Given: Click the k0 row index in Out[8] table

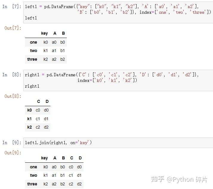Looking at the screenshot, I should pos(30,110).
